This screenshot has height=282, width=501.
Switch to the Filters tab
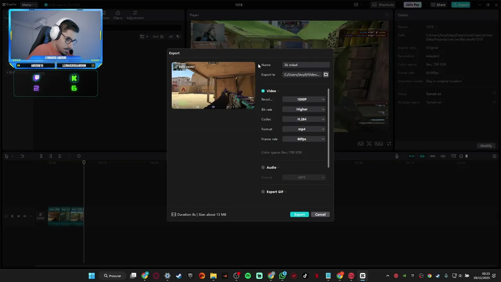pyautogui.click(x=118, y=15)
